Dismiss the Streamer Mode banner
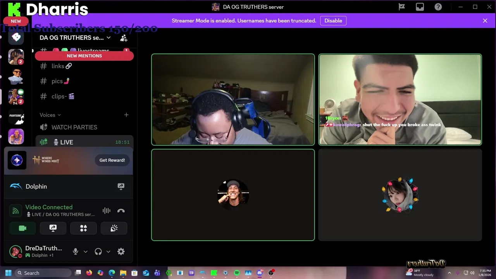This screenshot has height=279, width=496. [x=485, y=21]
